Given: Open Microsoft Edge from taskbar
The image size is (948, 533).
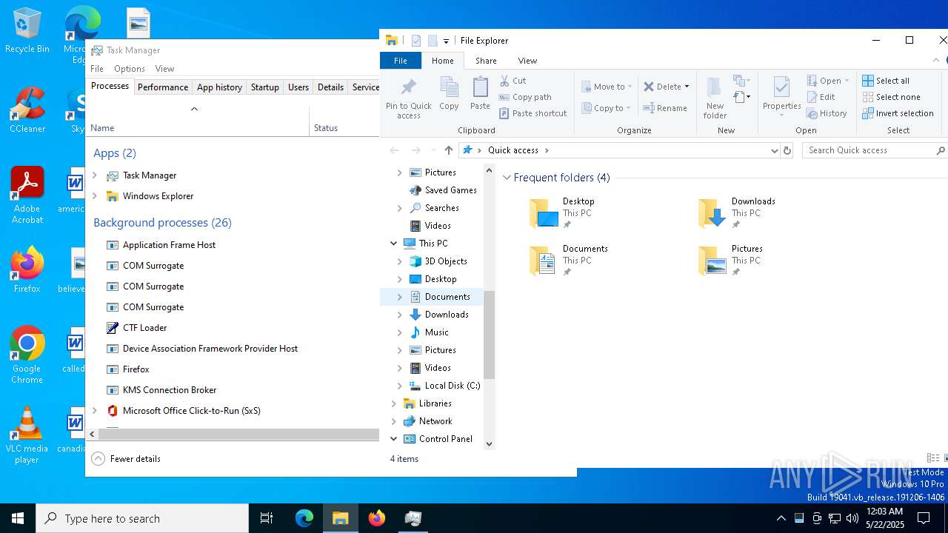Looking at the screenshot, I should coord(304,518).
